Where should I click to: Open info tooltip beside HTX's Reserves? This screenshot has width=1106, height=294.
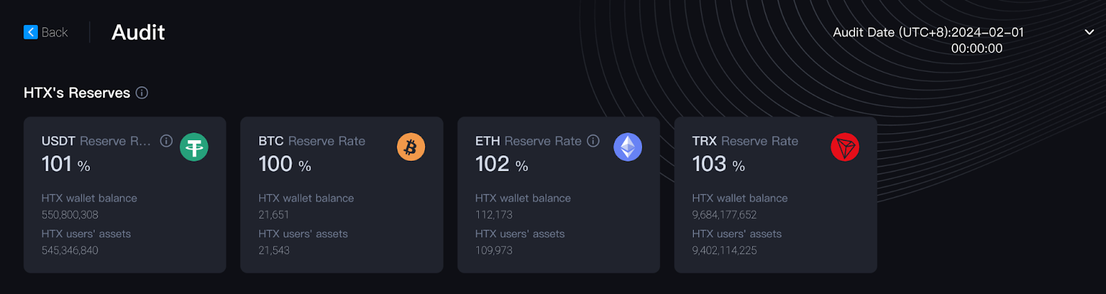[142, 93]
